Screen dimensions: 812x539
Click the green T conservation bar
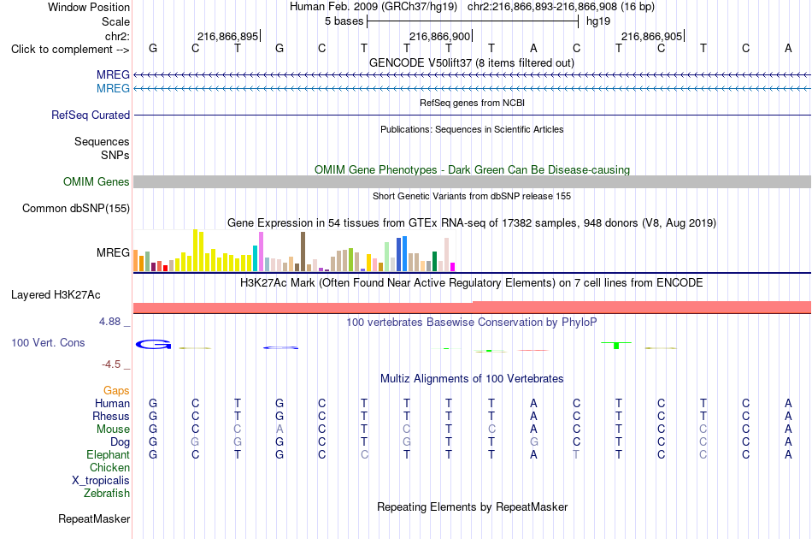click(616, 345)
